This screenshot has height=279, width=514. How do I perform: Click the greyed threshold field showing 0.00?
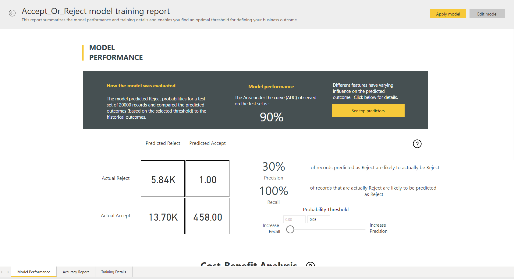point(294,219)
